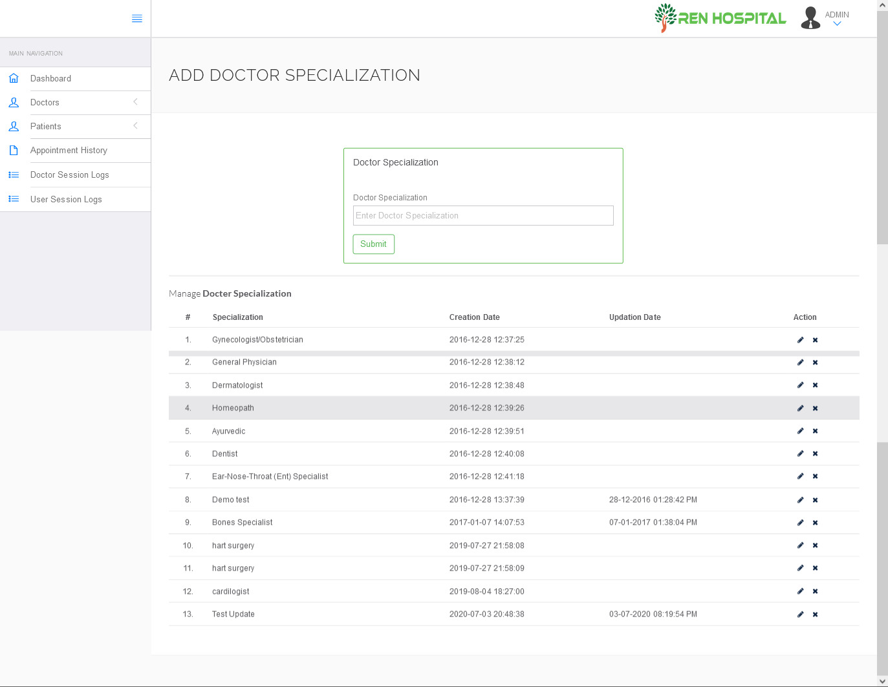Open the Dashboard menu item
Viewport: 888px width, 687px height.
(x=51, y=78)
